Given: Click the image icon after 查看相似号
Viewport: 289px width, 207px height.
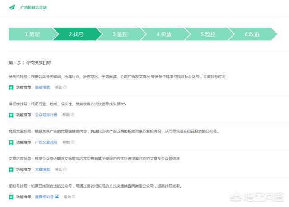Looking at the screenshot, I should coord(57,197).
